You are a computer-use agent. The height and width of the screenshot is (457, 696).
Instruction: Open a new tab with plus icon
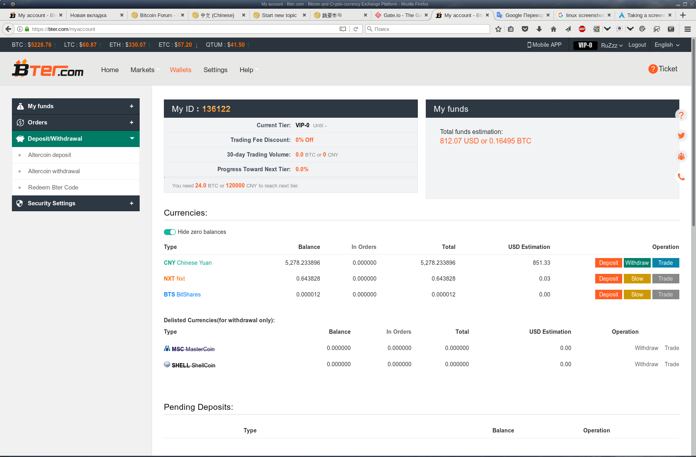click(683, 15)
